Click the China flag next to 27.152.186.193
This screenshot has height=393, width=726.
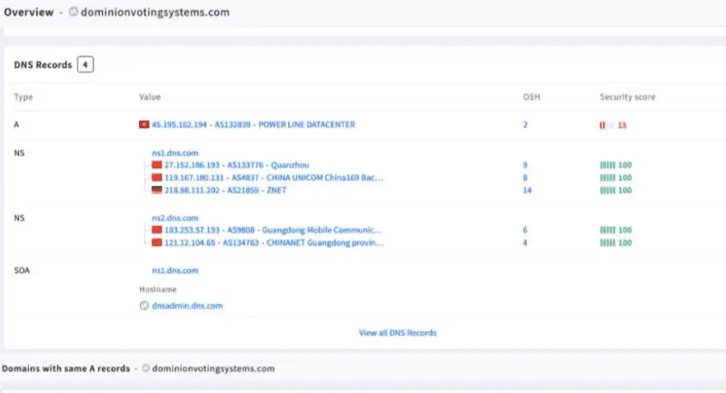[155, 166]
